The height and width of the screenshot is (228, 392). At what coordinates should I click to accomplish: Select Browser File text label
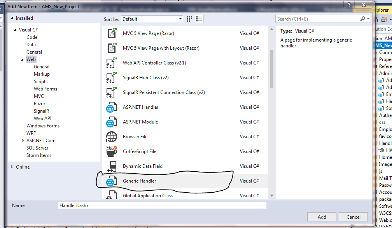[135, 137]
